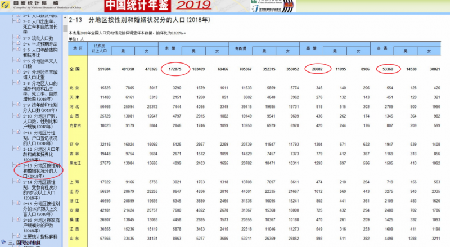Click the 丧偶 column header
Viewport: 450px width, 247px height.
tap(382, 48)
